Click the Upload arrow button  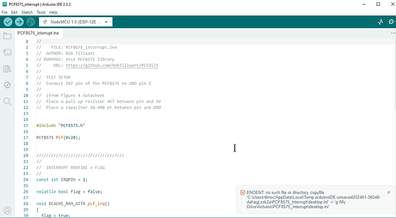point(19,22)
